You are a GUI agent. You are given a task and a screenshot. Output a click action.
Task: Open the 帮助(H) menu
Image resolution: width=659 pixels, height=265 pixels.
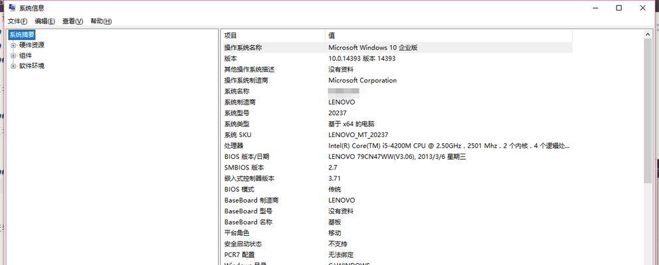click(101, 21)
